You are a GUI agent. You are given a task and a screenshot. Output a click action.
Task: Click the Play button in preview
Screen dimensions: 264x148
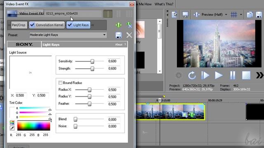point(219,75)
